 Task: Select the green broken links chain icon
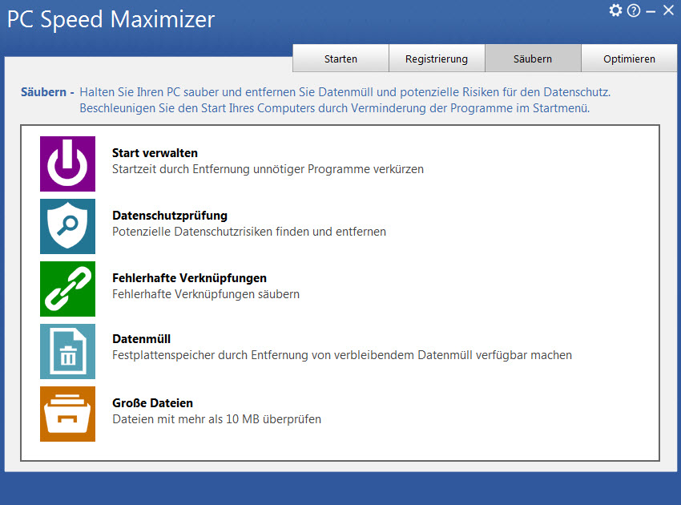pyautogui.click(x=68, y=289)
